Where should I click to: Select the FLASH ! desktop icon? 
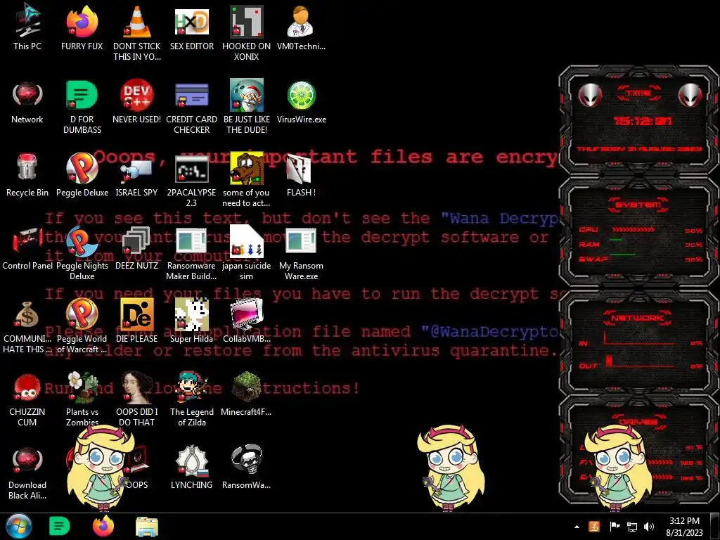click(x=300, y=168)
